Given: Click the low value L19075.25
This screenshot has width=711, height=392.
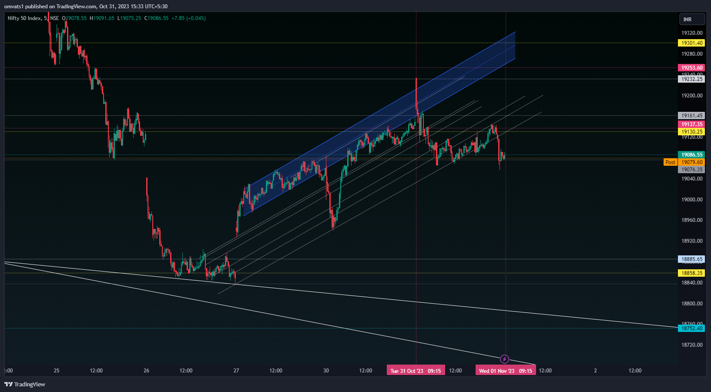Looking at the screenshot, I should coord(129,18).
